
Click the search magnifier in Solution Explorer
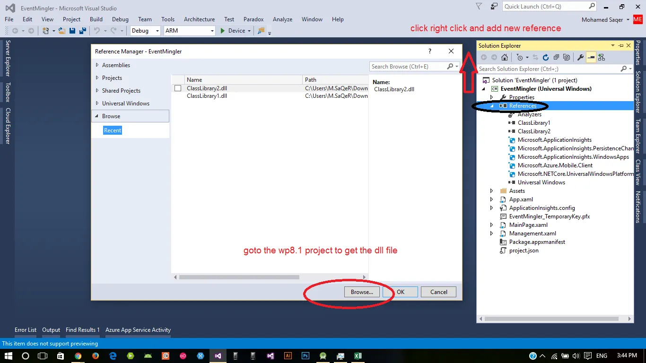pyautogui.click(x=623, y=69)
